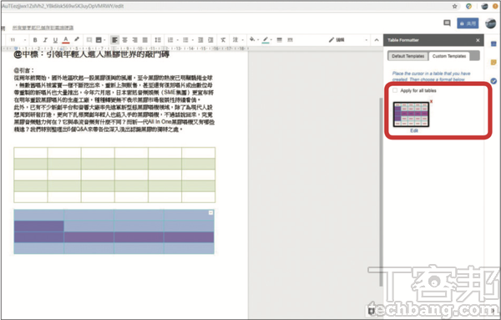Center align the text
Image resolution: width=501 pixels, height=320 pixels.
tap(125, 40)
